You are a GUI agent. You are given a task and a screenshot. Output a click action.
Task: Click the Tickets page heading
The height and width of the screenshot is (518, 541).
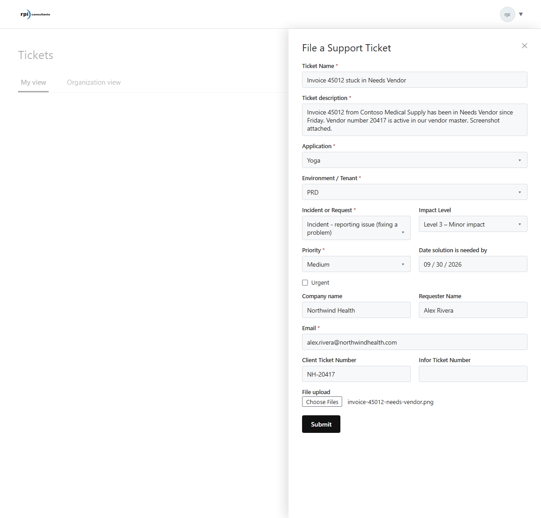(x=36, y=55)
